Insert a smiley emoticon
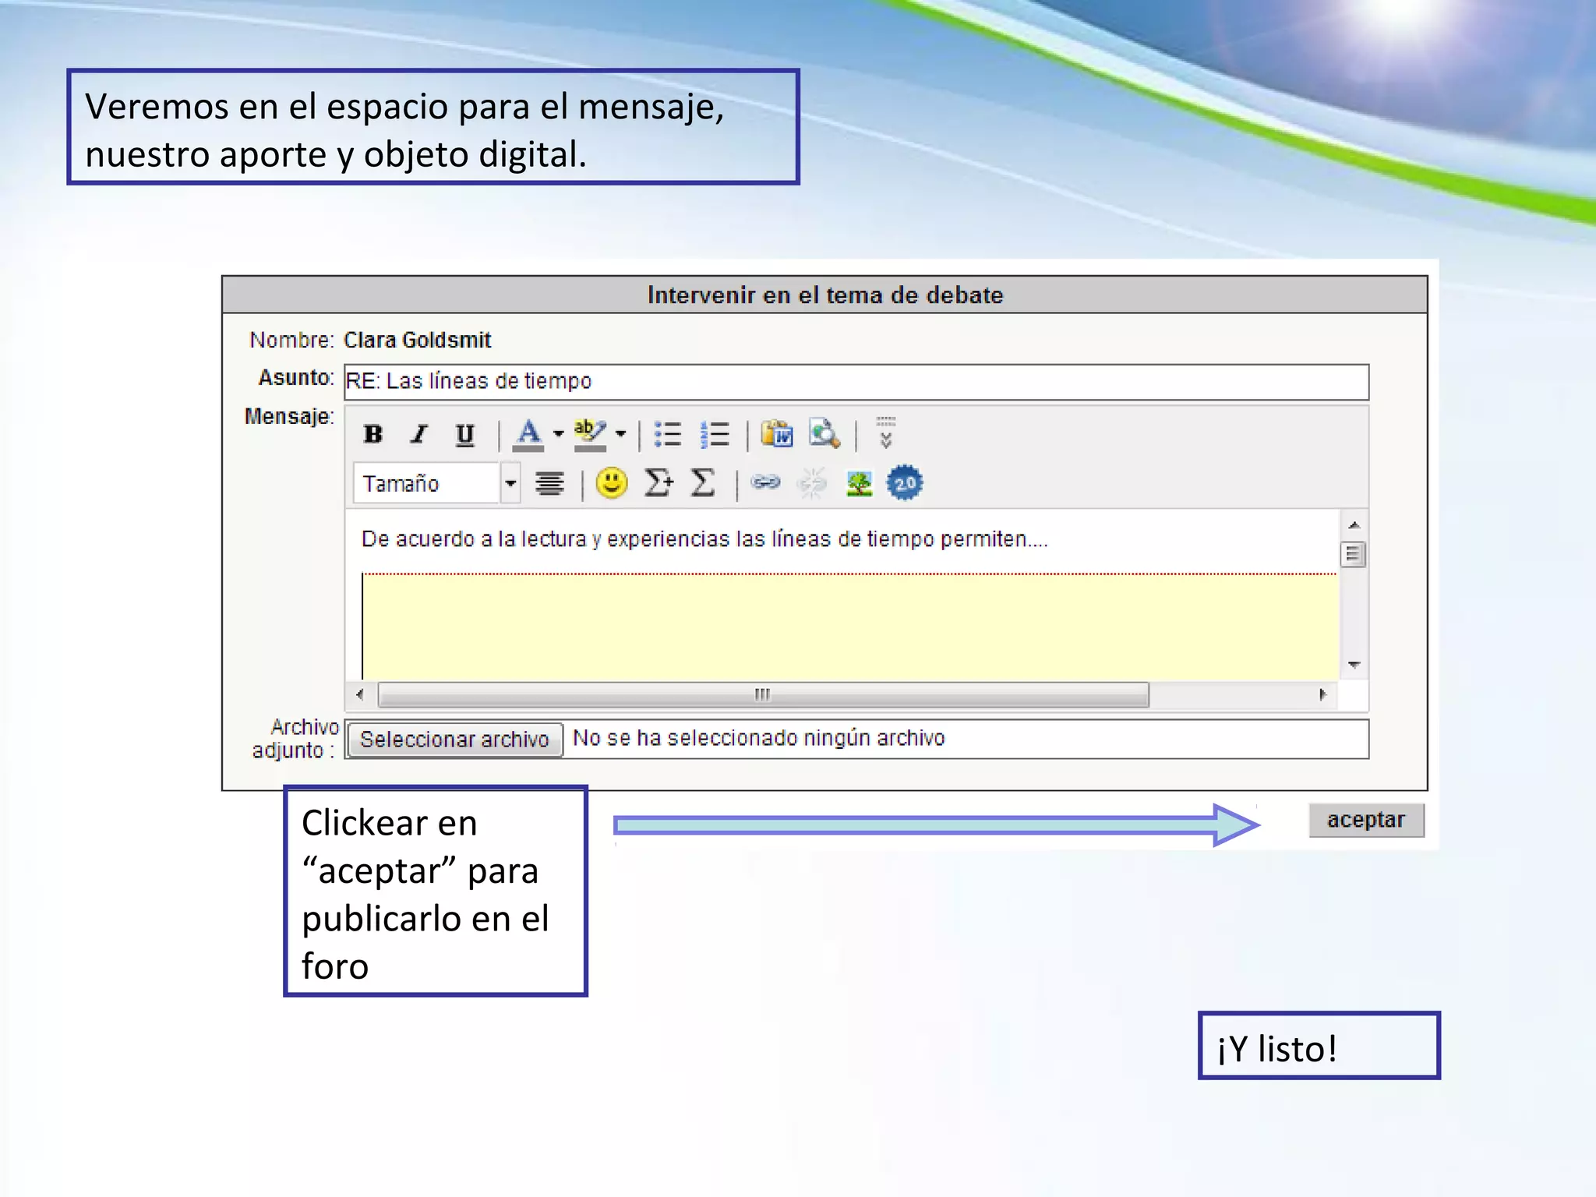 (612, 483)
